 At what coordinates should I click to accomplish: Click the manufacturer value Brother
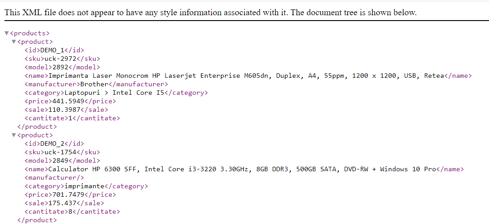click(x=94, y=84)
